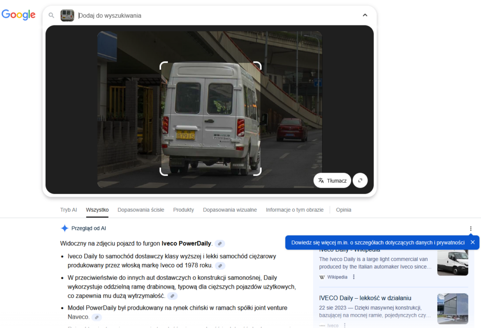Open 'IVECO Daily – lekkość w działaniu' result
481x328 pixels.
click(x=365, y=298)
